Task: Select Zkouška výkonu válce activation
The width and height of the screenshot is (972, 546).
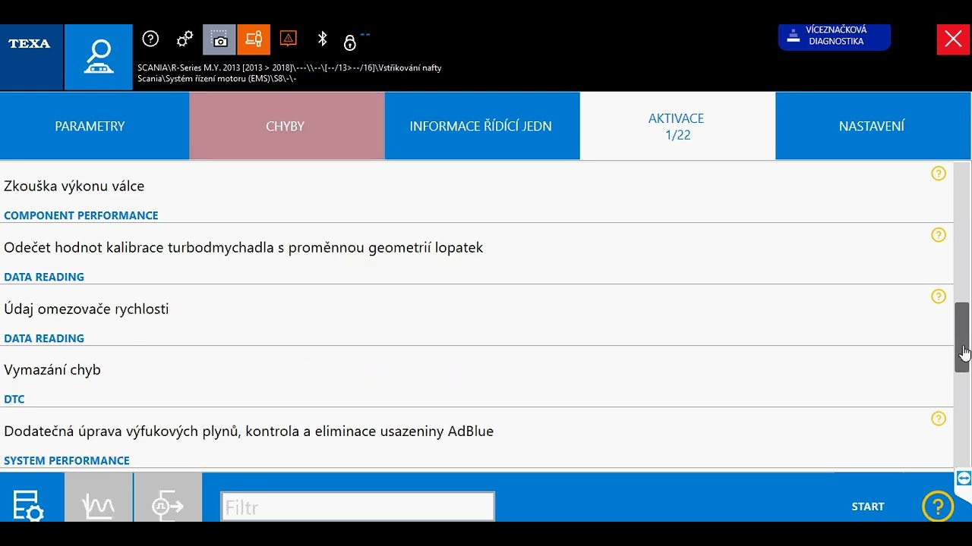Action: pos(476,193)
